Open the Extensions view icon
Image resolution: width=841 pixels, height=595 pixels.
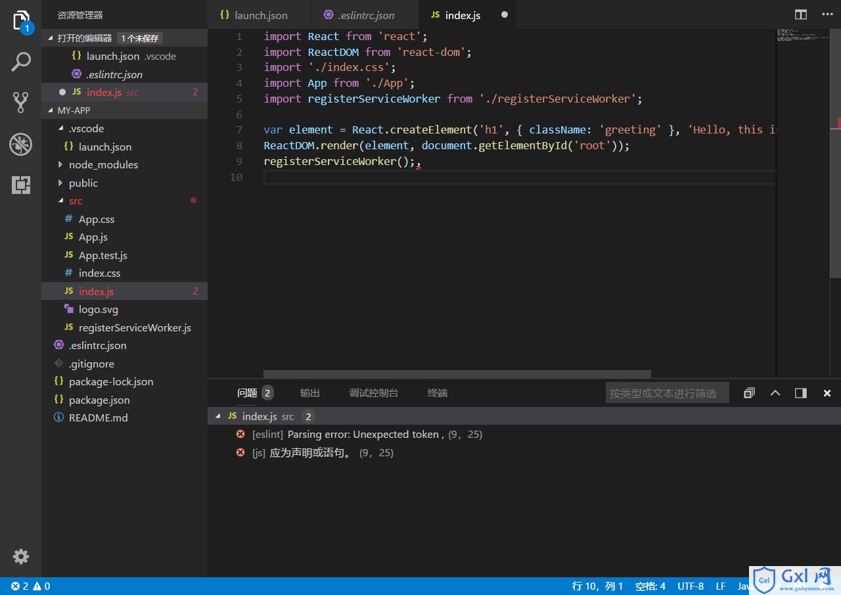coord(21,185)
